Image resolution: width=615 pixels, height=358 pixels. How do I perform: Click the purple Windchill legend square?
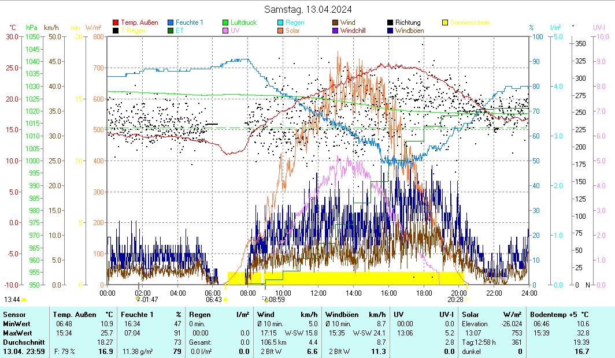pyautogui.click(x=336, y=31)
